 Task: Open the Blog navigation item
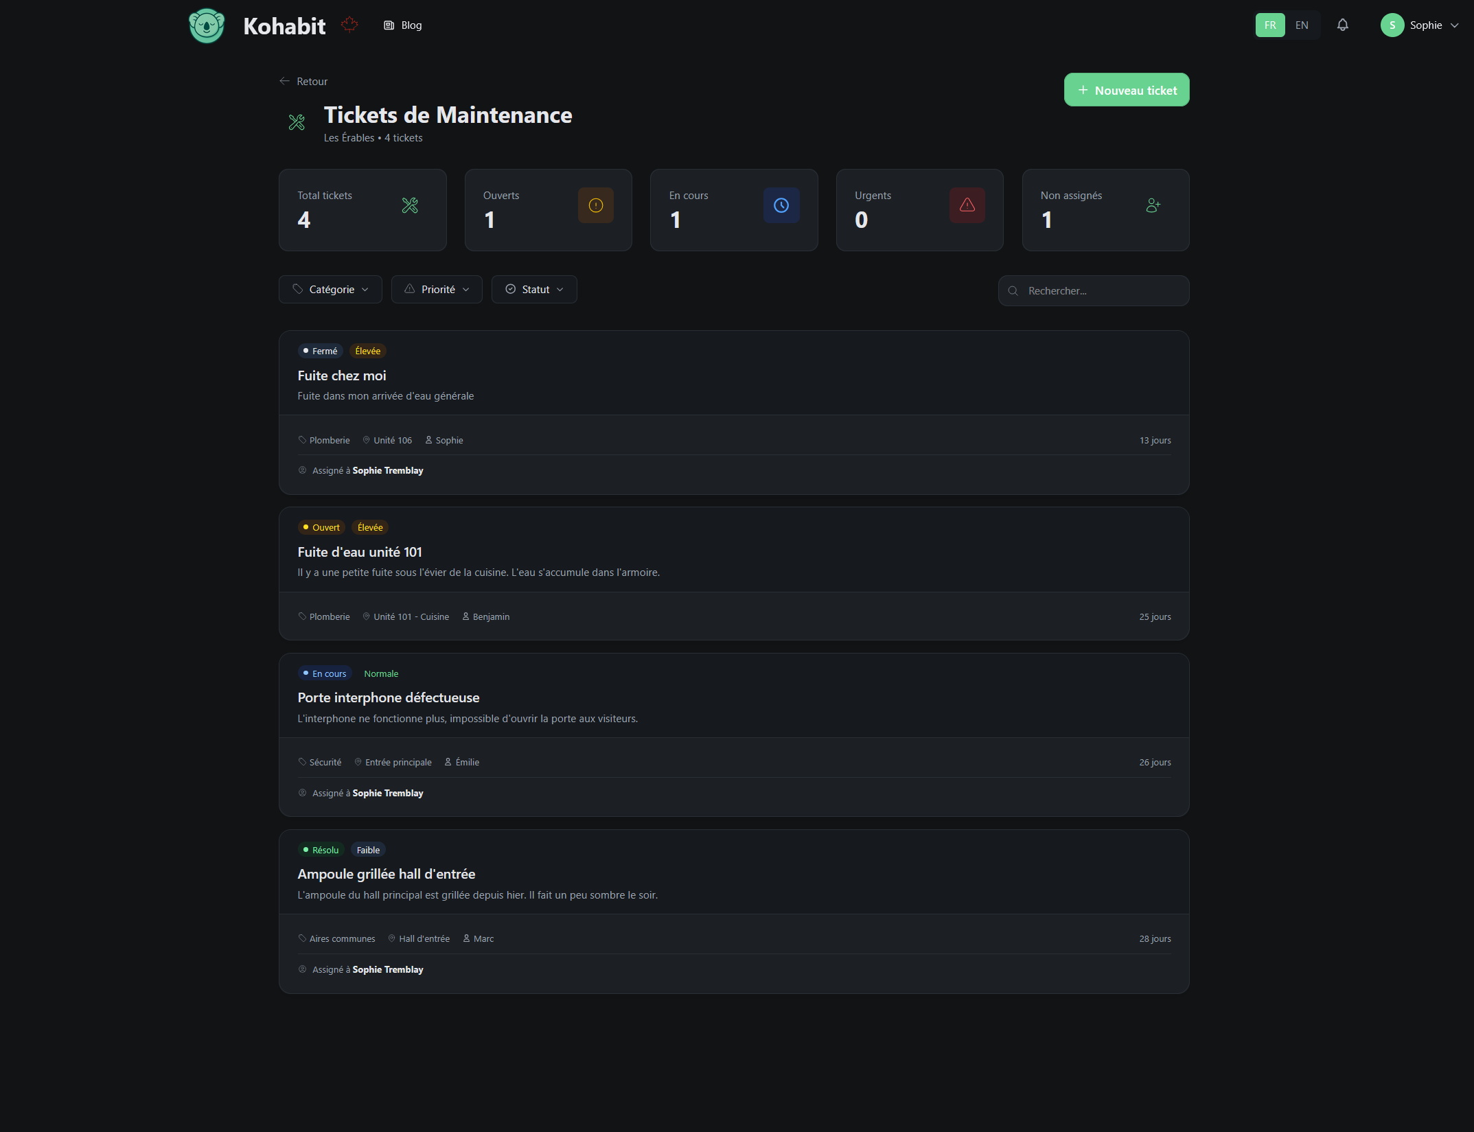point(403,25)
